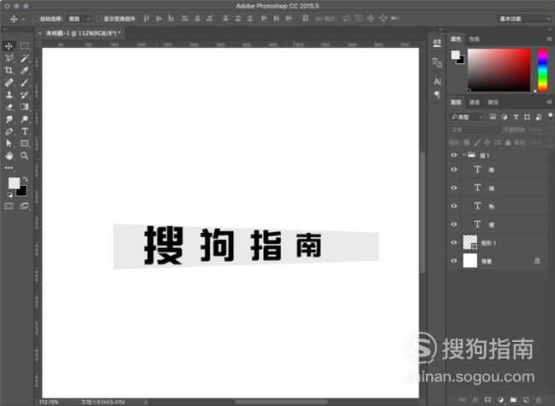
Task: Select the Brush tool
Action: coord(25,83)
